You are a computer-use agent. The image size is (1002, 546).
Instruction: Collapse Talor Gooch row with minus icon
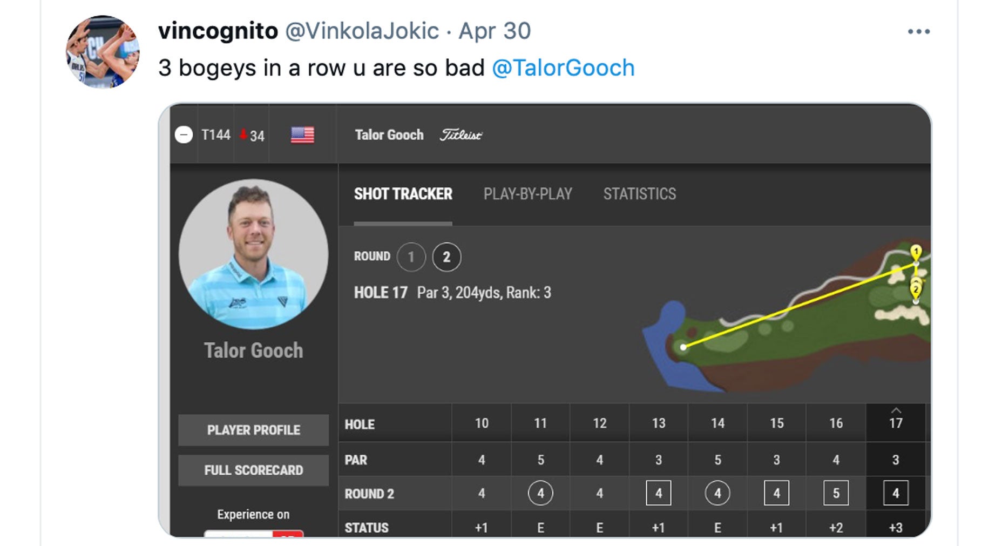[x=184, y=134]
